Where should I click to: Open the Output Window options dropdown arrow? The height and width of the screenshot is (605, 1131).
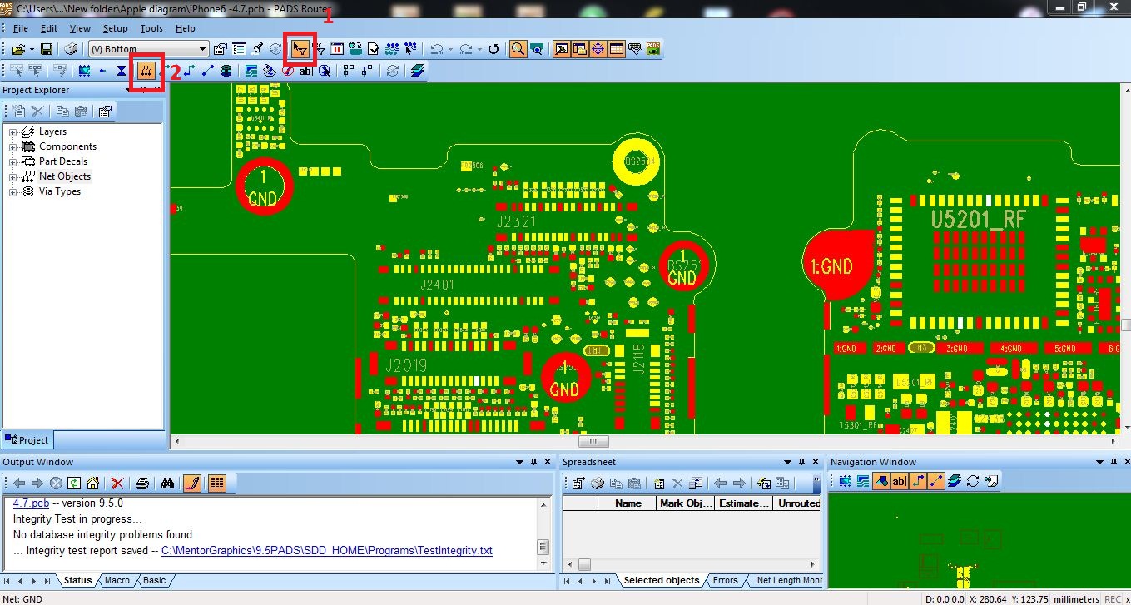(520, 462)
